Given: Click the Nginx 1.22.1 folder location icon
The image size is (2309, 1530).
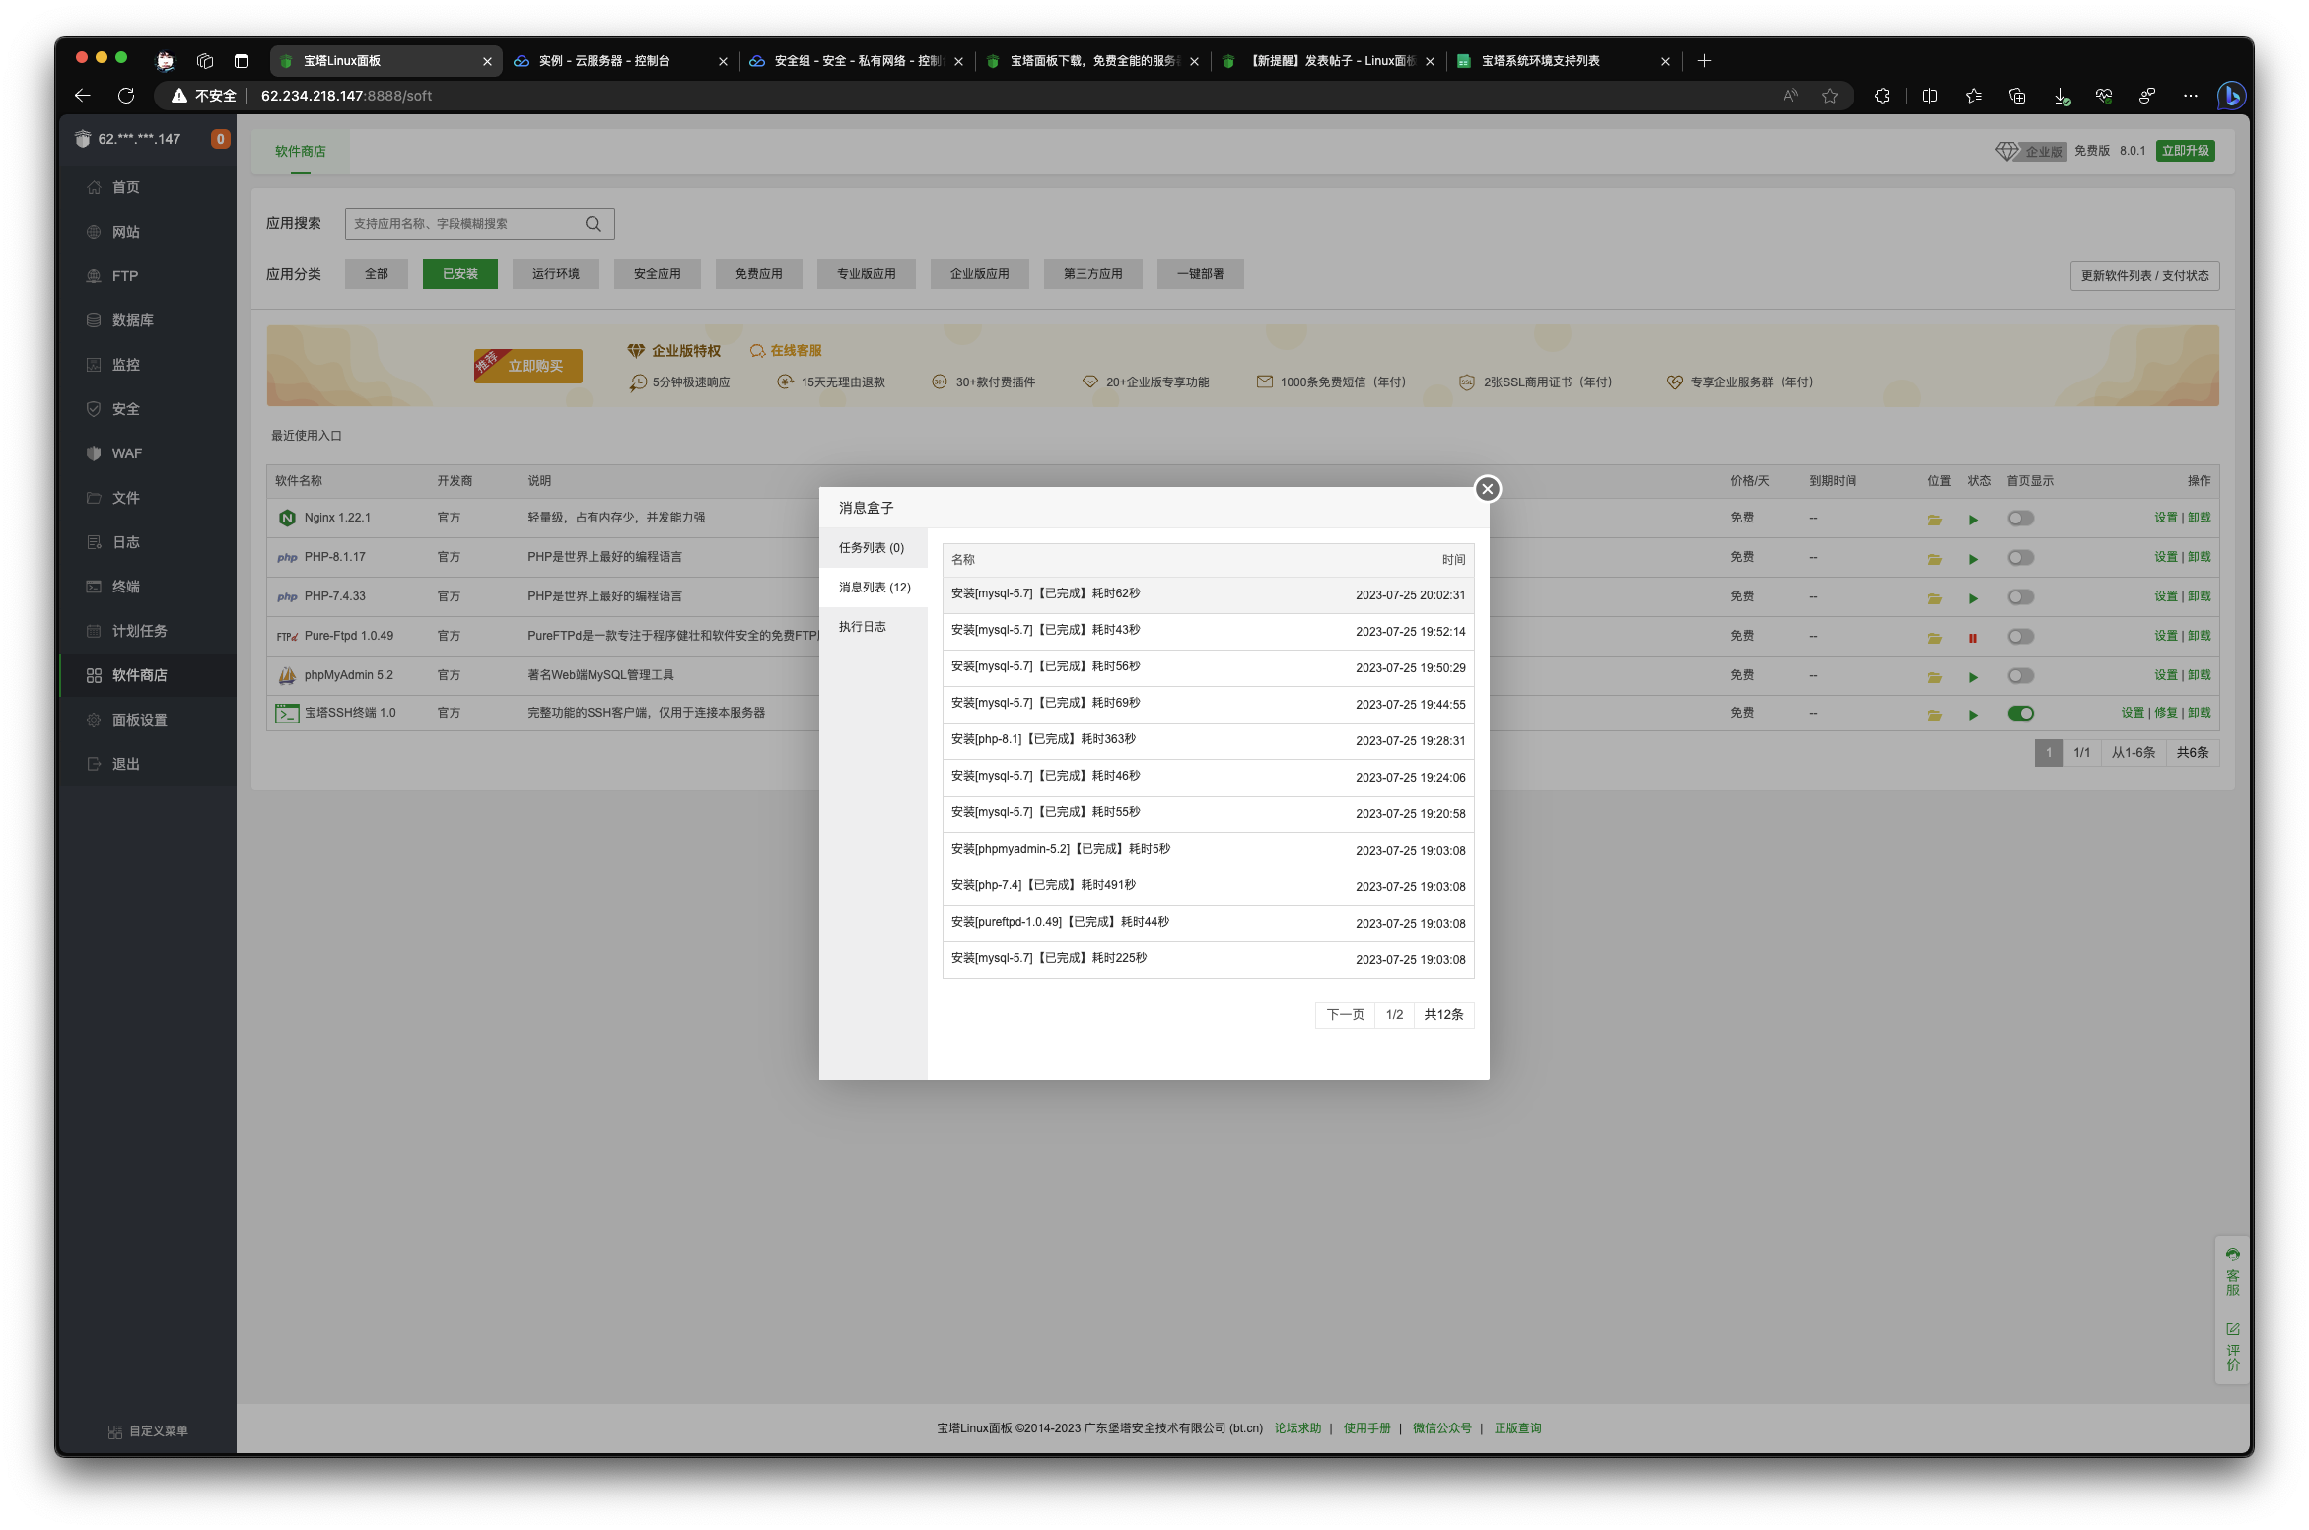Looking at the screenshot, I should click(1934, 520).
